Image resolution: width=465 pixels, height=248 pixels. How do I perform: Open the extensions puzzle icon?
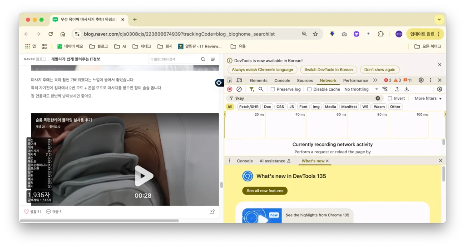[x=381, y=34]
